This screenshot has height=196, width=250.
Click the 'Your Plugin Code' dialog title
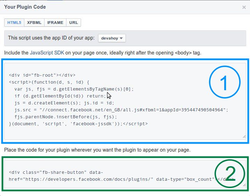[x=25, y=7]
